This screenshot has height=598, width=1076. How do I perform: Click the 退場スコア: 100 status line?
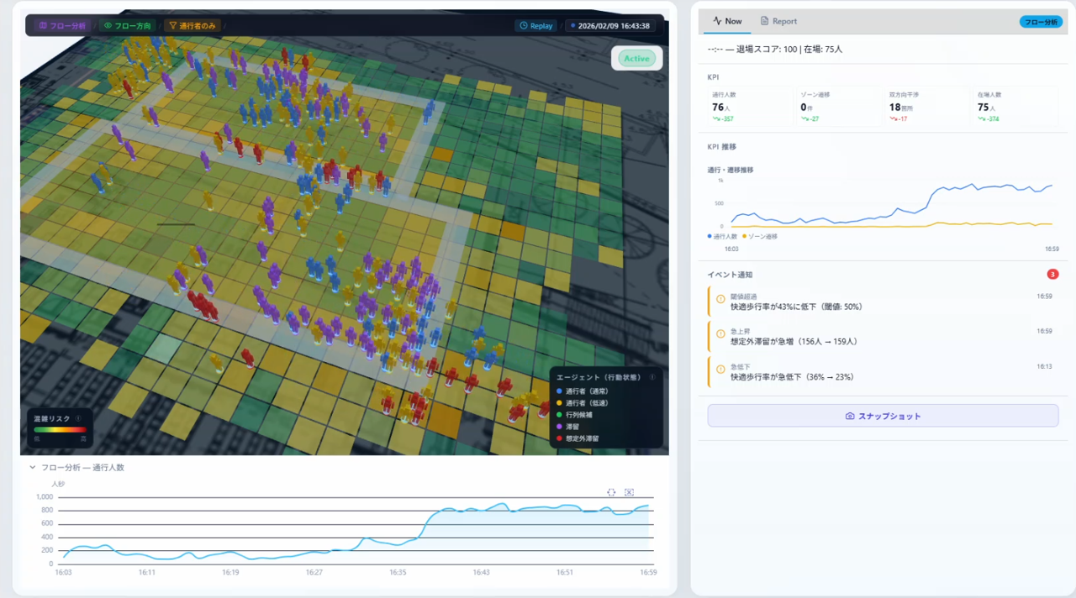coord(775,50)
